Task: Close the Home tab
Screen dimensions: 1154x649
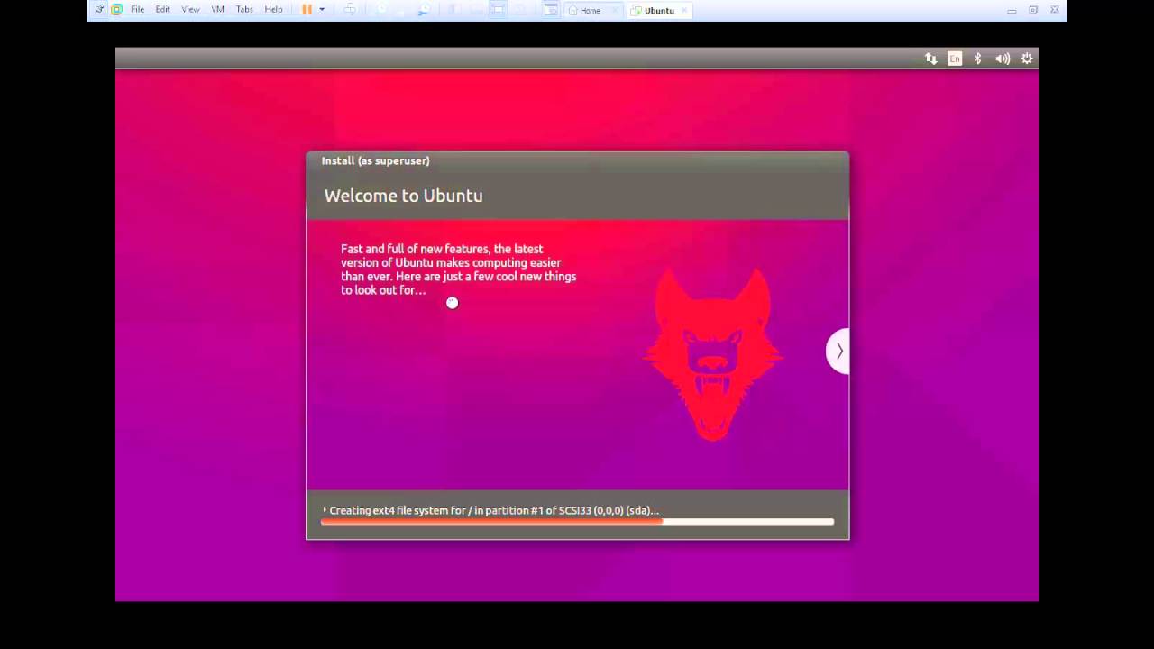Action: 617,11
